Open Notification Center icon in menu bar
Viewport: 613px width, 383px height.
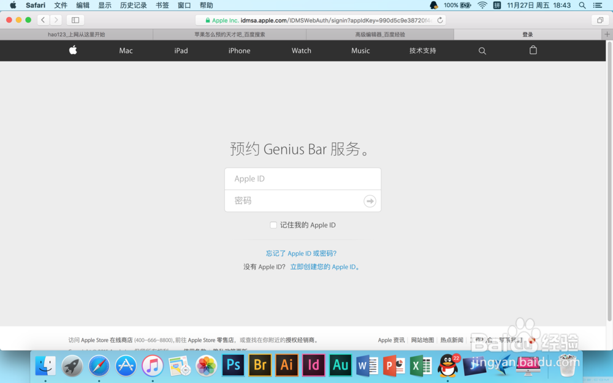coord(597,5)
